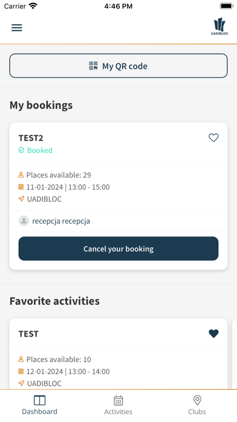The image size is (237, 422).
Task: Tap the QR code icon
Action: click(93, 66)
